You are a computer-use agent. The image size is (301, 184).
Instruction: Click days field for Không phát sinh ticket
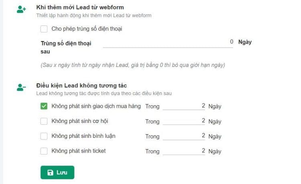184,151
